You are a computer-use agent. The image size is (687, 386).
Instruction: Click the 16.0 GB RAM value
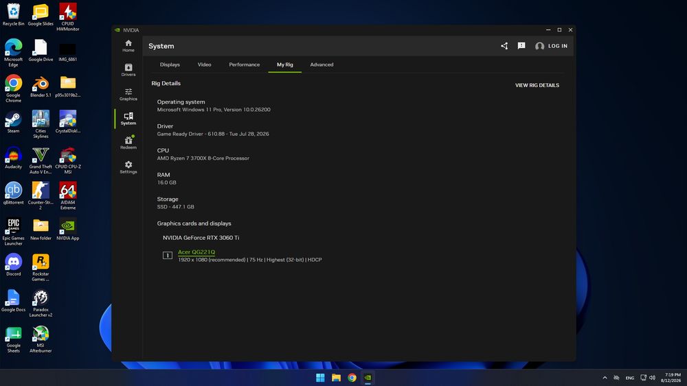click(x=166, y=182)
